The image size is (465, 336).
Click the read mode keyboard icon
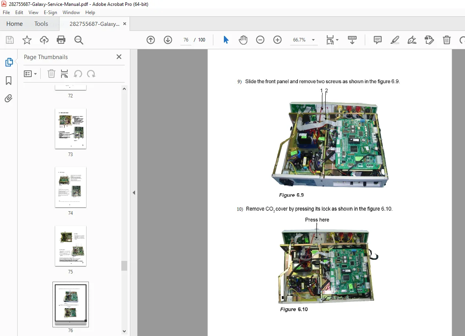coord(352,40)
